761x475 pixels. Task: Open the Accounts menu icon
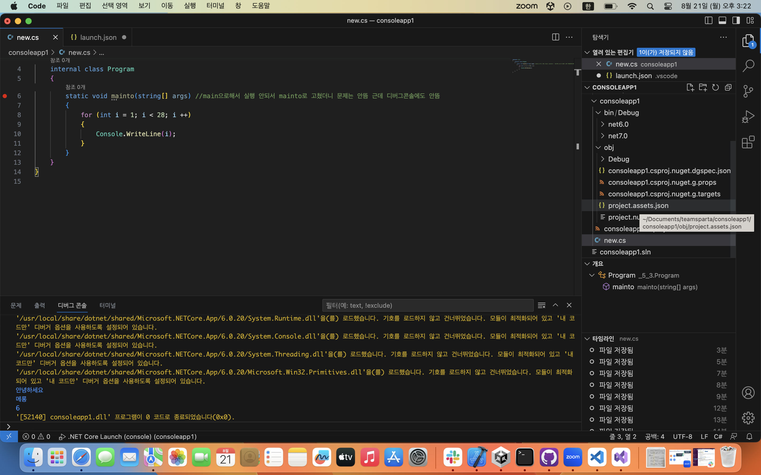tap(748, 393)
